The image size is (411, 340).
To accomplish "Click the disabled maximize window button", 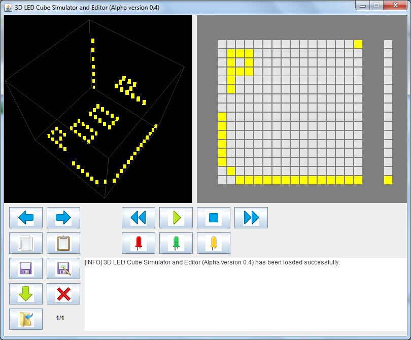I will click(376, 6).
